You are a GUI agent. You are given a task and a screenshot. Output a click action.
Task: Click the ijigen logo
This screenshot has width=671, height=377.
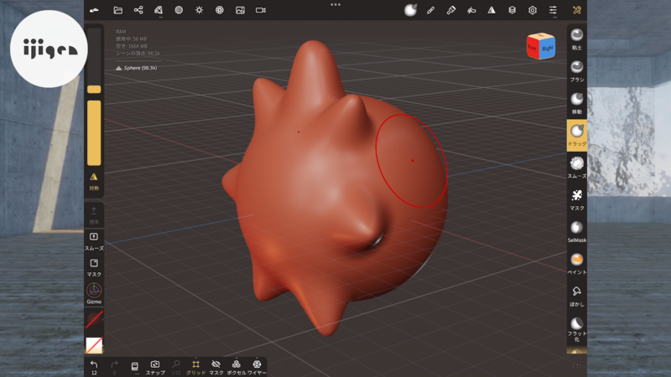[x=49, y=49]
